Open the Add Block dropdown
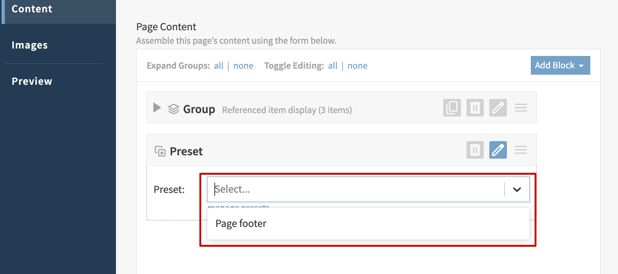618x274 pixels. pos(560,65)
